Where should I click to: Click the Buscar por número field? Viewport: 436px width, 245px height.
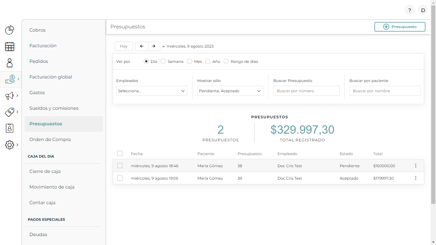[306, 91]
